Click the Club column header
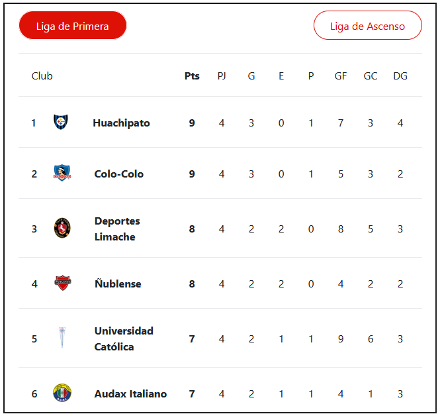The height and width of the screenshot is (416, 442). click(x=42, y=76)
